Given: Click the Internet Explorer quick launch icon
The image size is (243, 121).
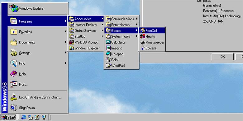Looking at the screenshot, I should coord(24,117).
